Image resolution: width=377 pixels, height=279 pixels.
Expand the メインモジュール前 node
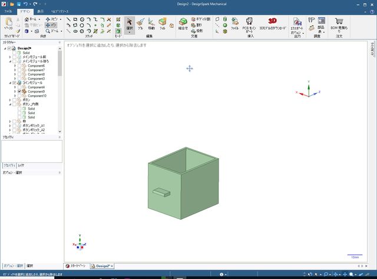(x=10, y=57)
